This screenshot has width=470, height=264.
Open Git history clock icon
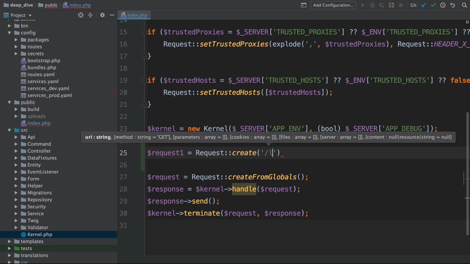[x=443, y=5]
